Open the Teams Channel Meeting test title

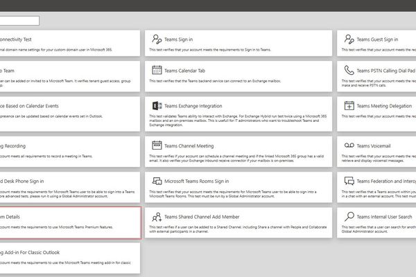(189, 146)
